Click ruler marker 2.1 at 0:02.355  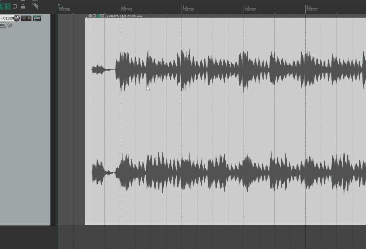(126, 8)
